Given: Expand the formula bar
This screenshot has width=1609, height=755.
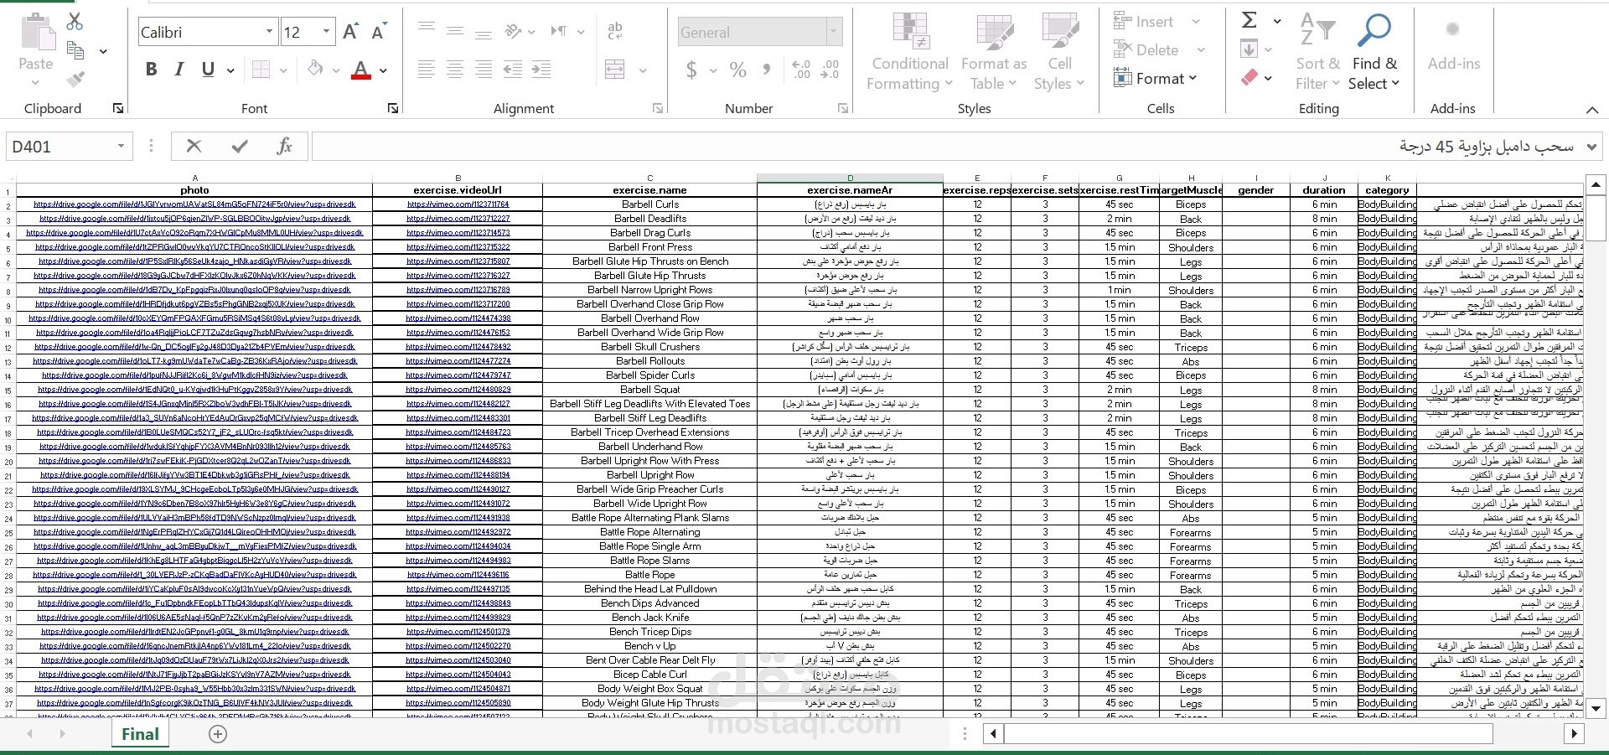Looking at the screenshot, I should (x=1591, y=147).
